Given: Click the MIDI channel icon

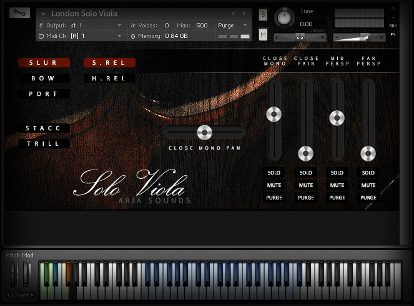Looking at the screenshot, I should pos(41,36).
